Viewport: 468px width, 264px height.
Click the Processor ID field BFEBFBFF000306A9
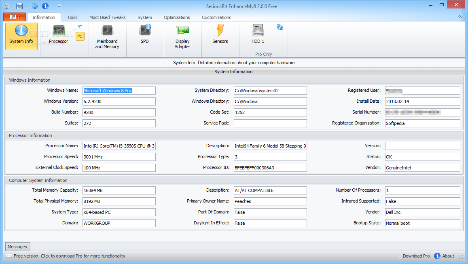(x=270, y=168)
